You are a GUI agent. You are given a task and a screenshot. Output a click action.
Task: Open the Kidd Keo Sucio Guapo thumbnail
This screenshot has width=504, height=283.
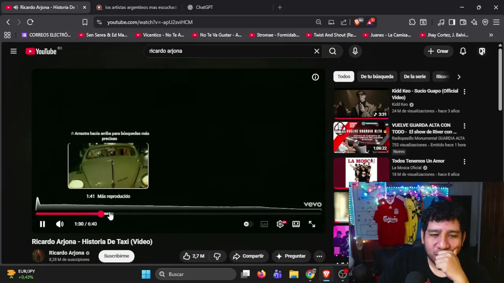click(361, 103)
